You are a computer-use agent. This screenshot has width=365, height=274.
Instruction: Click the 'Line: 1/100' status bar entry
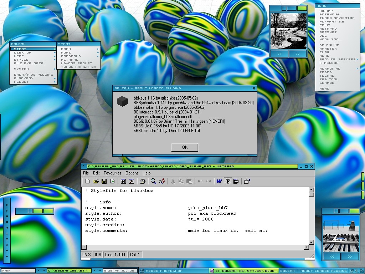pyautogui.click(x=115, y=255)
